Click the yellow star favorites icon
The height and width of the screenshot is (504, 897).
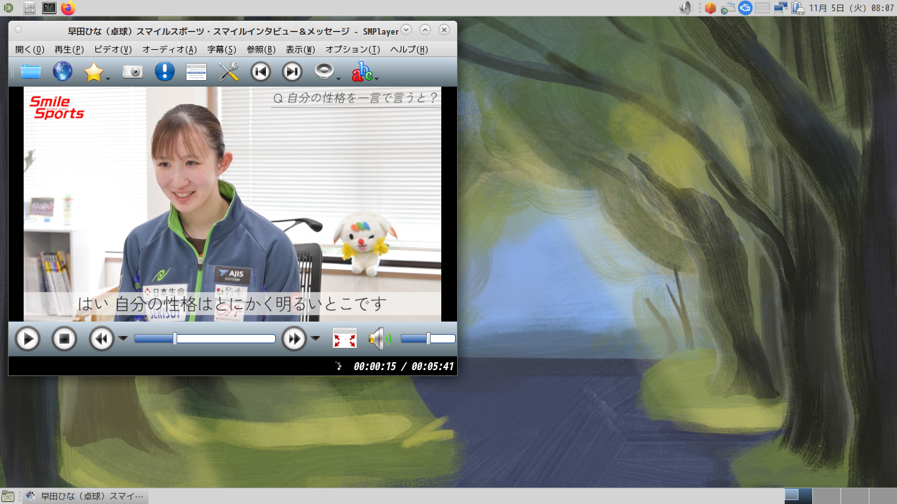pyautogui.click(x=94, y=72)
